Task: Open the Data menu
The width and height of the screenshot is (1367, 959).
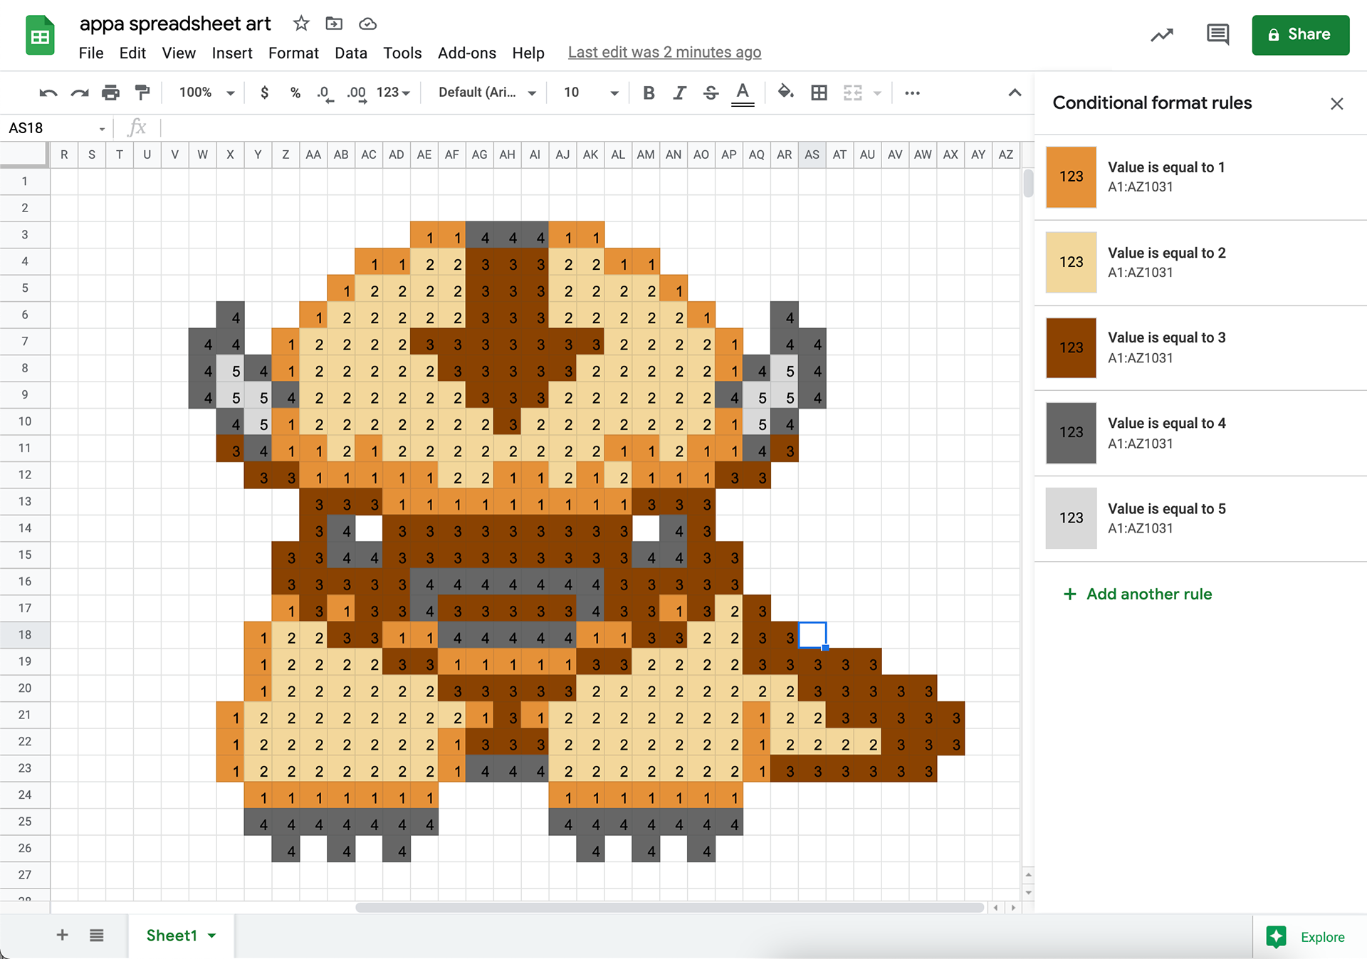Action: (x=351, y=53)
